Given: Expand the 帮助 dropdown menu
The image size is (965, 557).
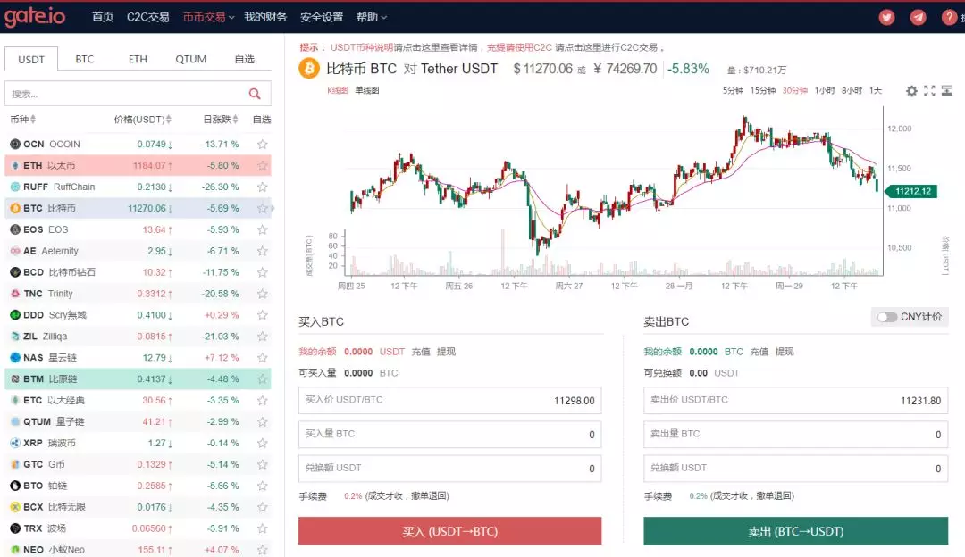Looking at the screenshot, I should tap(367, 16).
